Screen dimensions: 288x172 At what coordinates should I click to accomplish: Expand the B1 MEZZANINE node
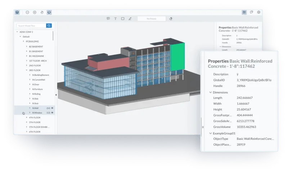click(26, 56)
